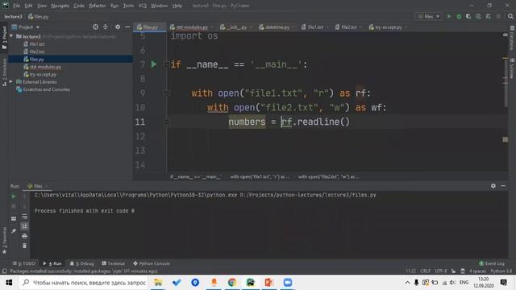The width and height of the screenshot is (516, 290).
Task: Collapse all in the Project panel
Action: (x=106, y=27)
